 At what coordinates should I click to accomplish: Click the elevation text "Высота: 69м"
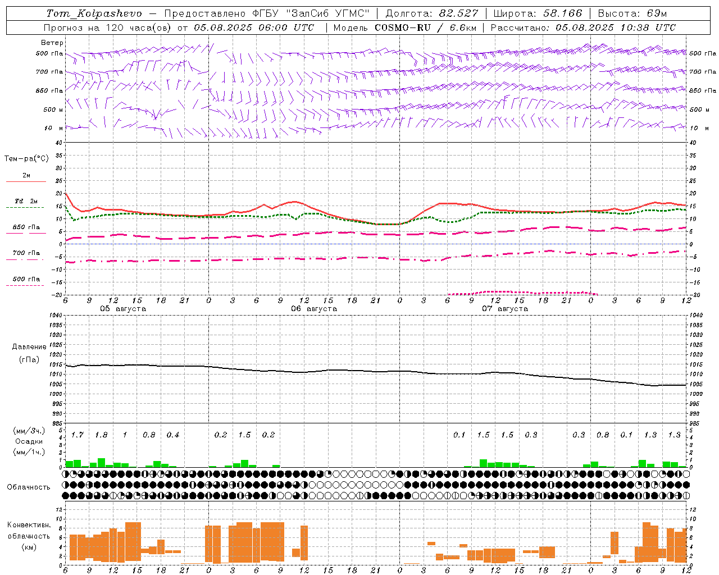tap(632, 13)
